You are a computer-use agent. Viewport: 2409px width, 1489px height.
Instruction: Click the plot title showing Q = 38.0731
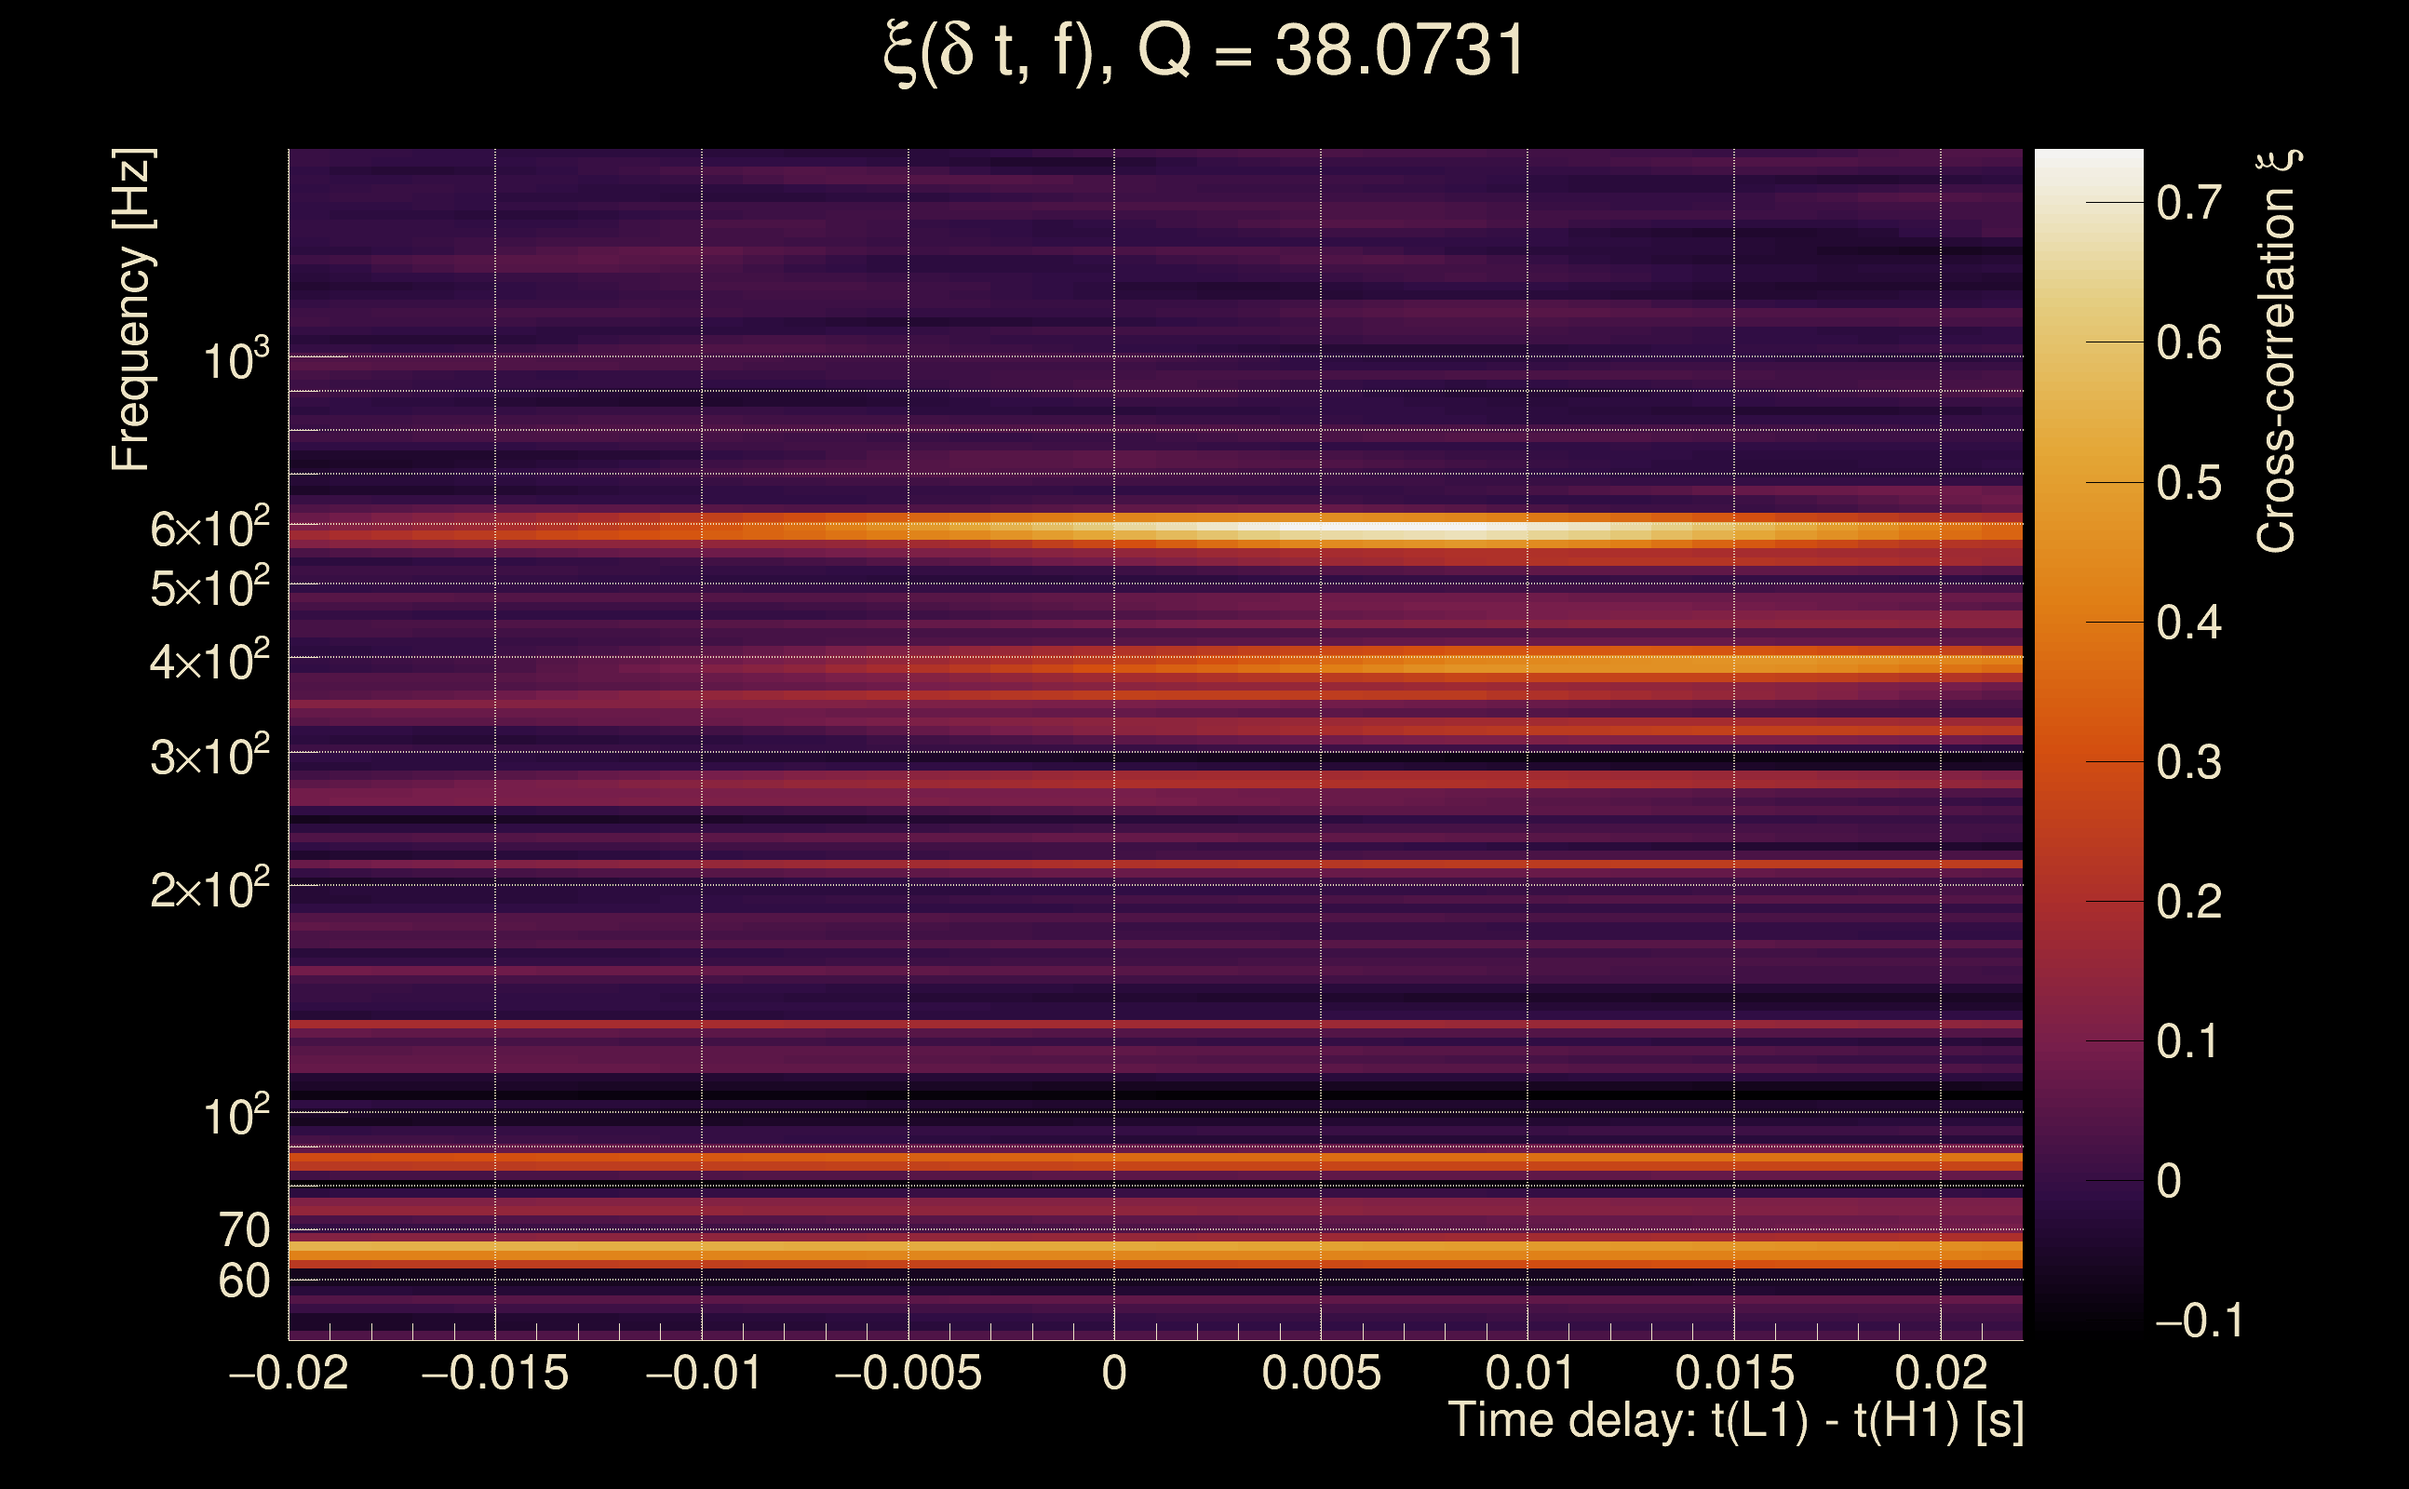[x=1204, y=51]
